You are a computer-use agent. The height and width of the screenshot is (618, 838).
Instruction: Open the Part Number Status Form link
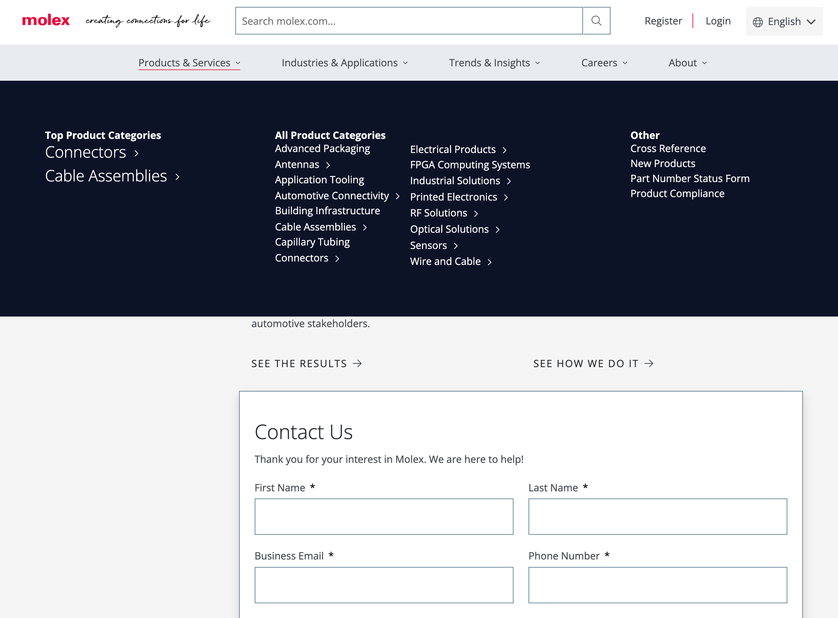click(690, 179)
